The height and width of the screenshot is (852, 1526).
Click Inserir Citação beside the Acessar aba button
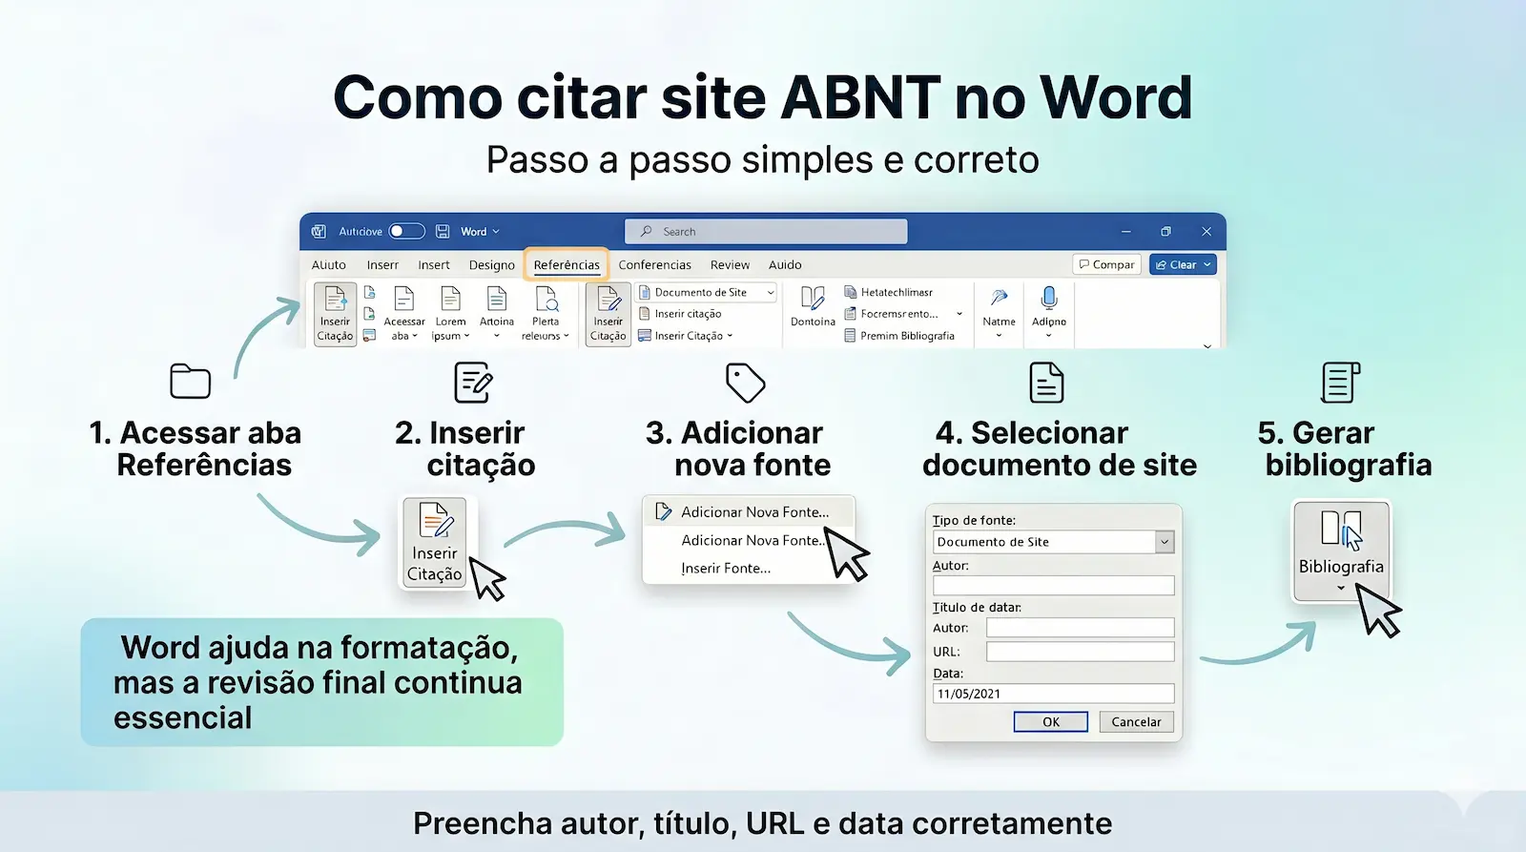(x=335, y=314)
